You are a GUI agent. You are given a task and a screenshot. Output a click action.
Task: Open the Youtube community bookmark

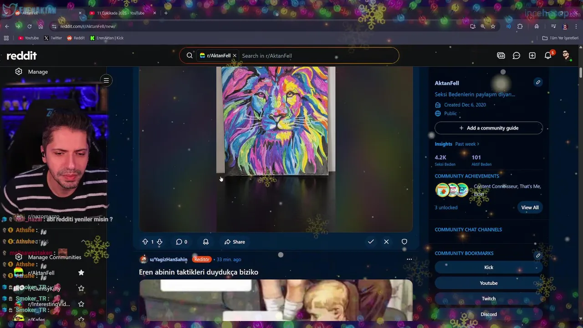click(489, 283)
